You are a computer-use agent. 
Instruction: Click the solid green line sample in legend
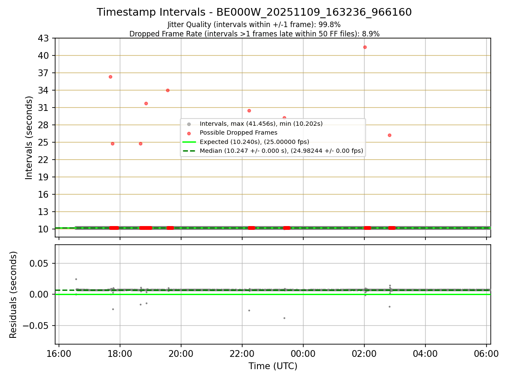tap(189, 142)
